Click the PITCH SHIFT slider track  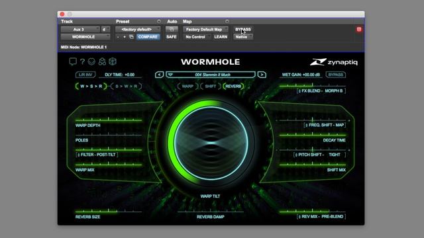(312, 149)
